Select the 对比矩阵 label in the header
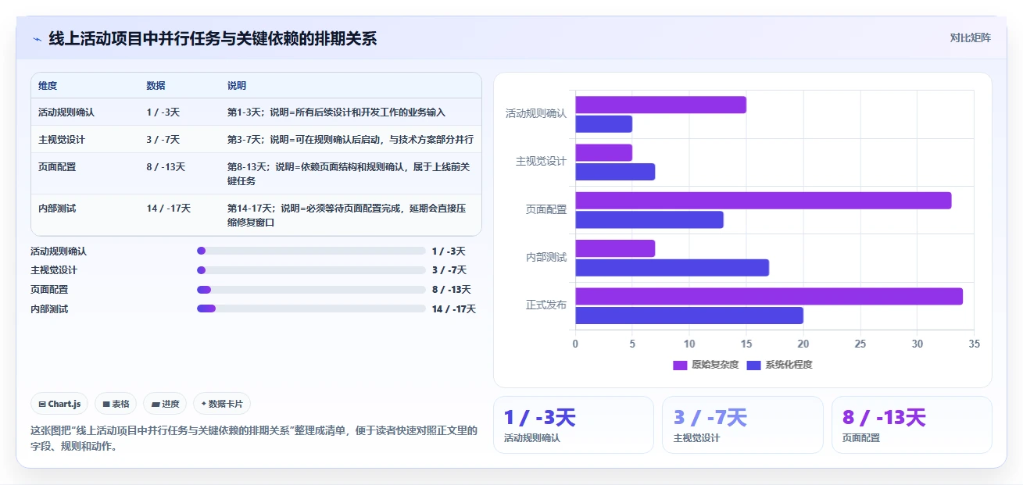The width and height of the screenshot is (1023, 485). 971,38
